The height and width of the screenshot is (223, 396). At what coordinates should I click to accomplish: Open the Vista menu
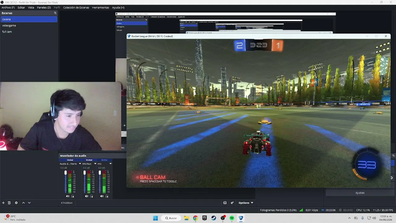coord(31,7)
